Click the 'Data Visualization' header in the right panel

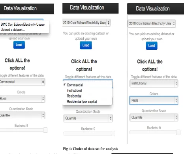[x=153, y=9]
